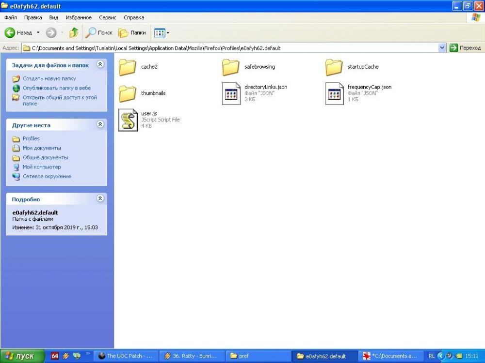Expand the address bar dropdown list

442,48
